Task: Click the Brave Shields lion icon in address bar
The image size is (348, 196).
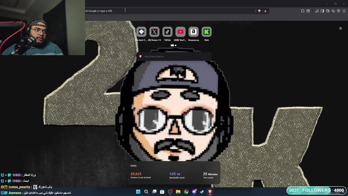Action: click(259, 11)
